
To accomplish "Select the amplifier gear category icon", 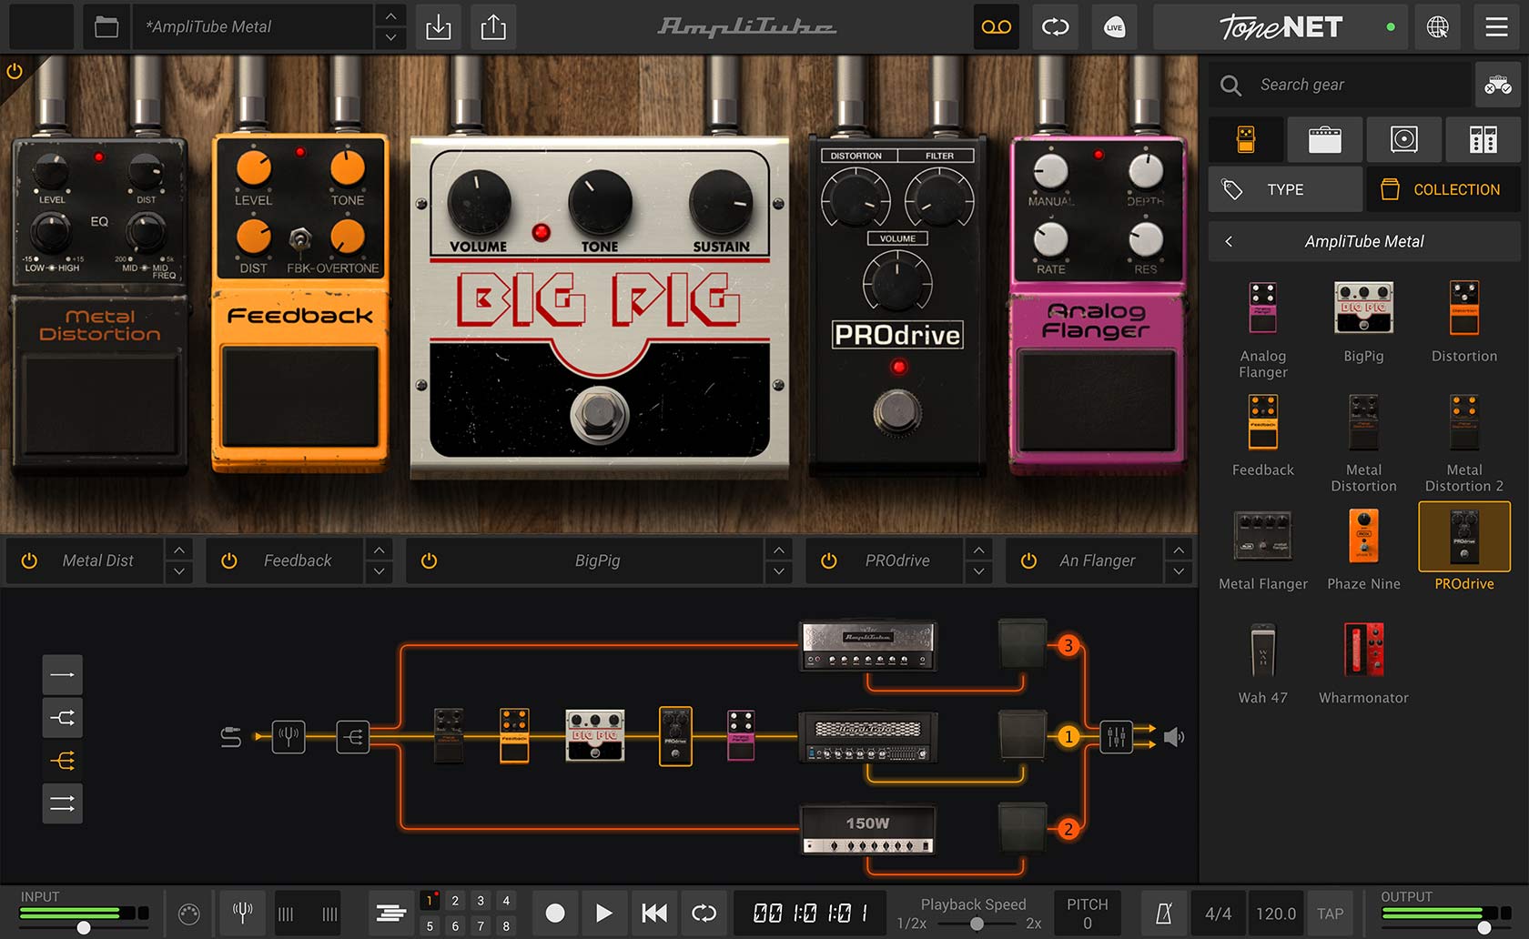I will coord(1324,139).
